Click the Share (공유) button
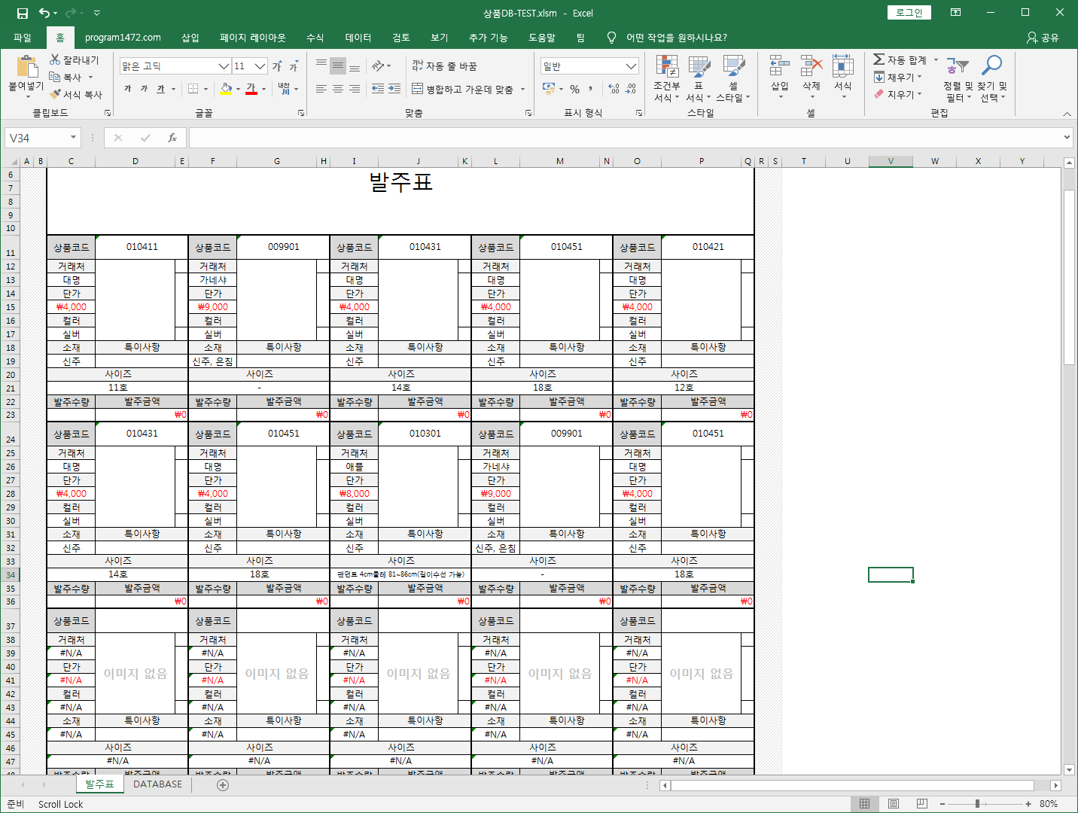The image size is (1078, 813). (1043, 38)
